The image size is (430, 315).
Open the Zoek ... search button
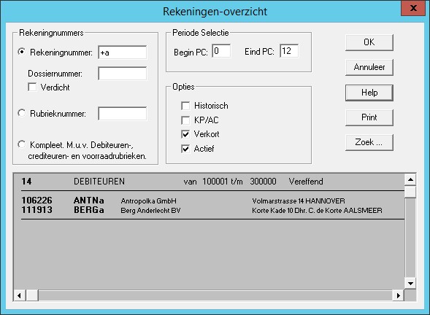(x=369, y=142)
